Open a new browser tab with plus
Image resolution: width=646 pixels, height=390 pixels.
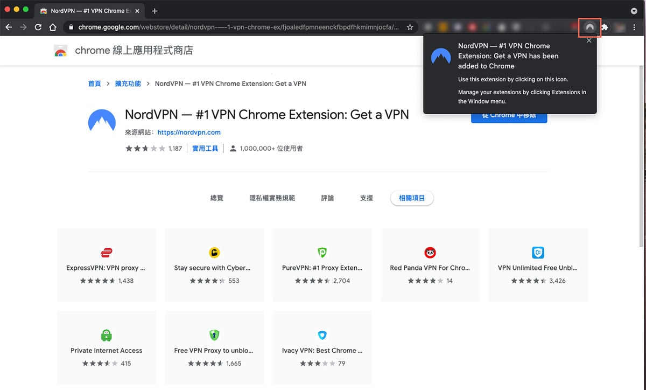[155, 11]
